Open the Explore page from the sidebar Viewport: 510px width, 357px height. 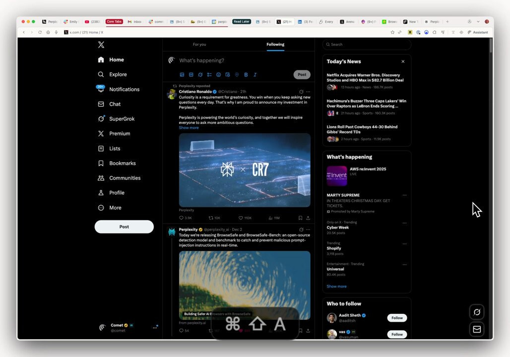coord(112,74)
